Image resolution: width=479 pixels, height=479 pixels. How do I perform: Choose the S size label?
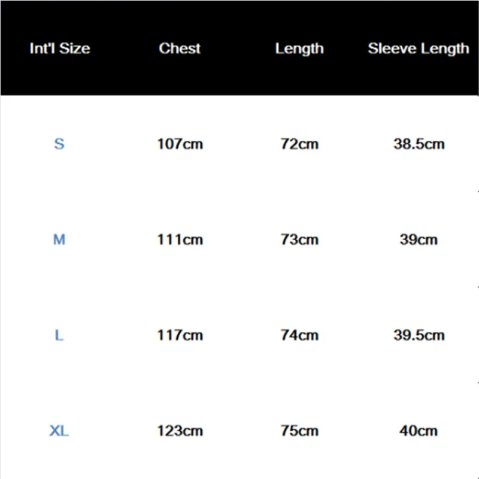point(59,144)
